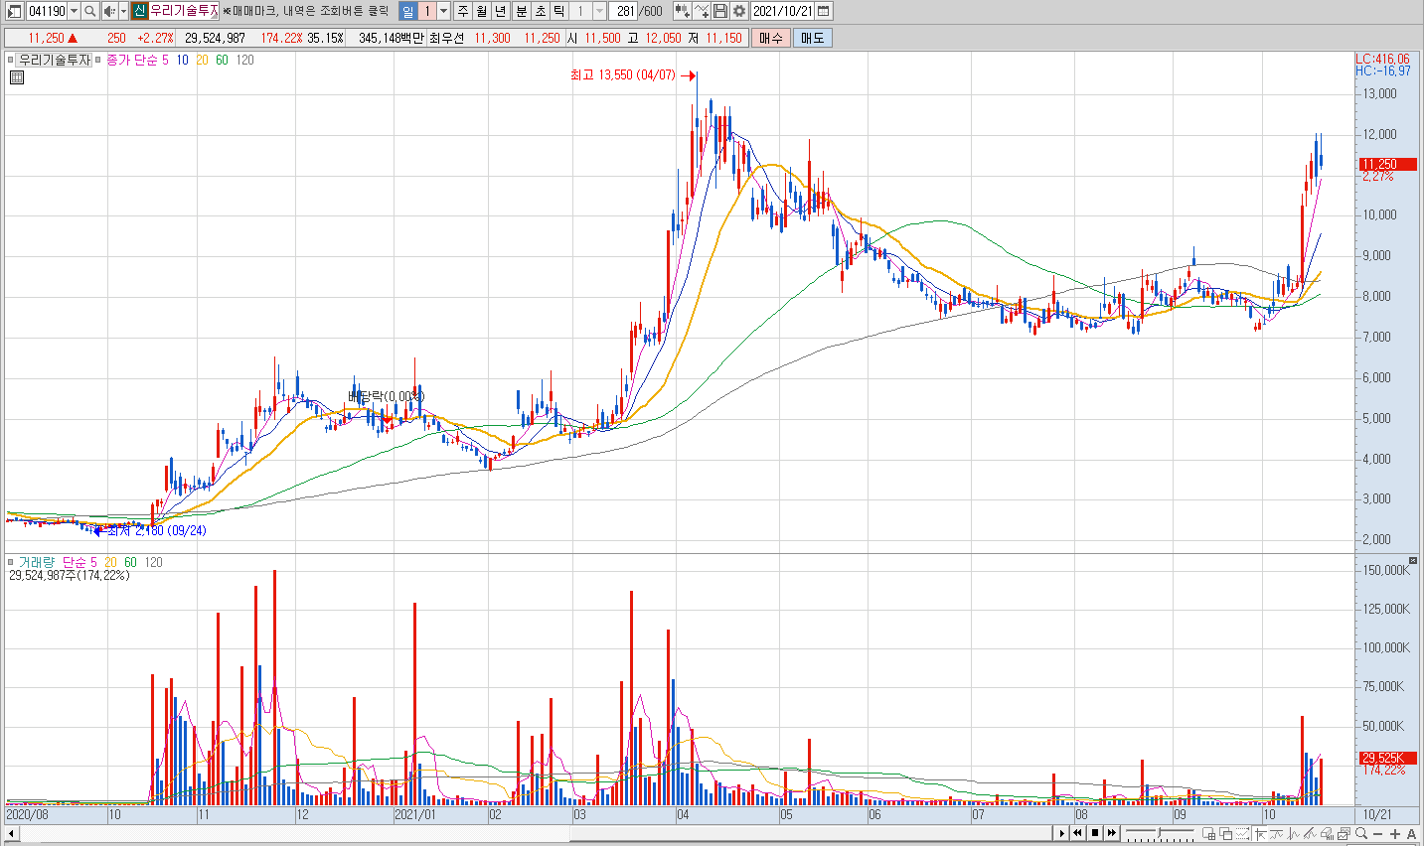
Task: Click the 거래량 volume indicator label
Action: (37, 562)
